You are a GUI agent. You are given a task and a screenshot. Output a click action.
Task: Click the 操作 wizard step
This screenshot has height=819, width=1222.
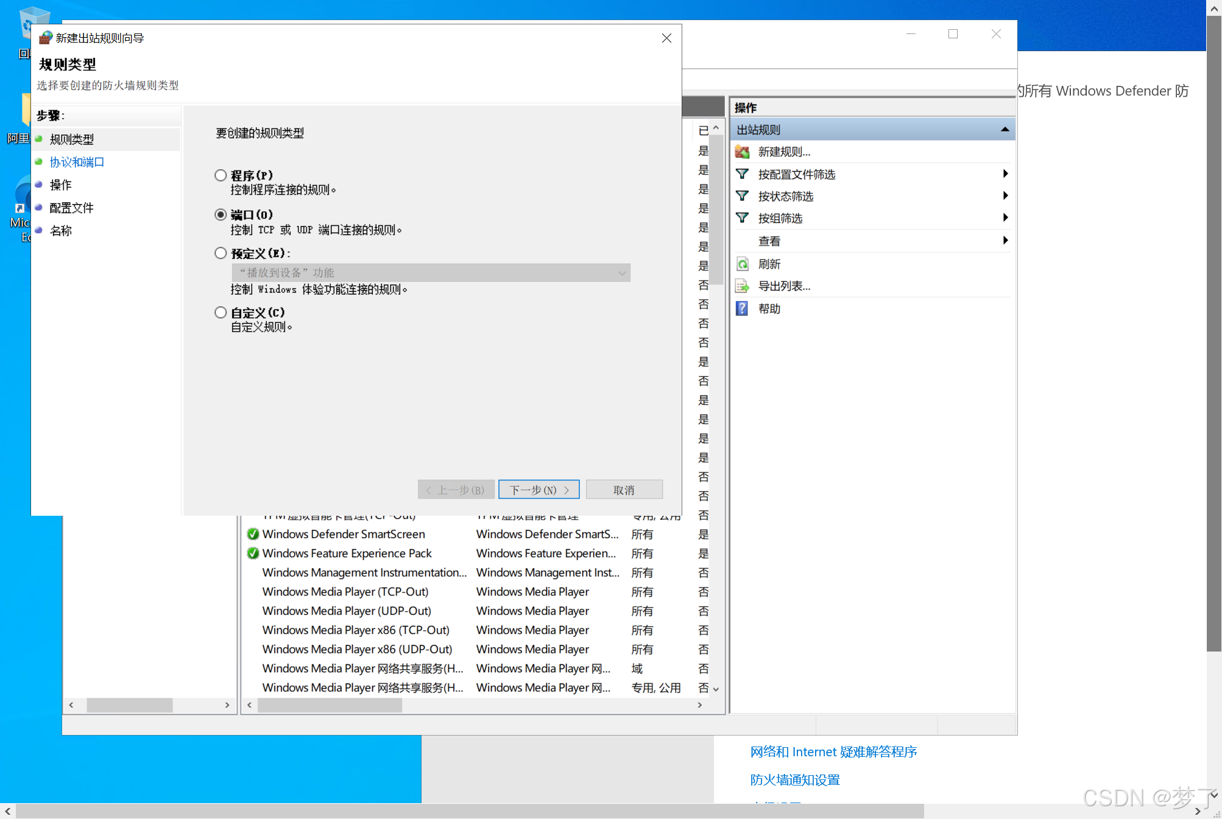(x=61, y=185)
